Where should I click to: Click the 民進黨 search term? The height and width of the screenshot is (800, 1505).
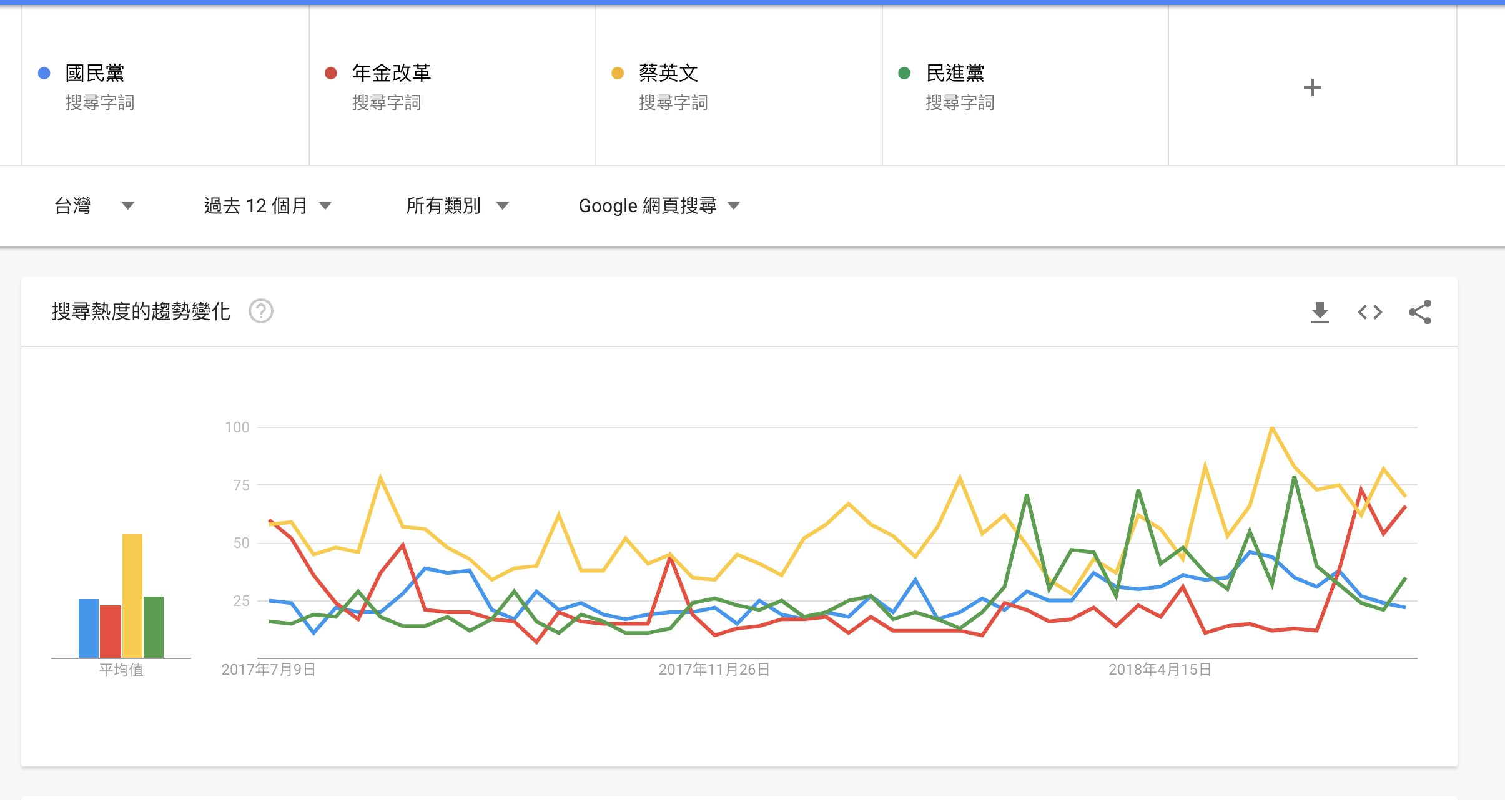[955, 73]
